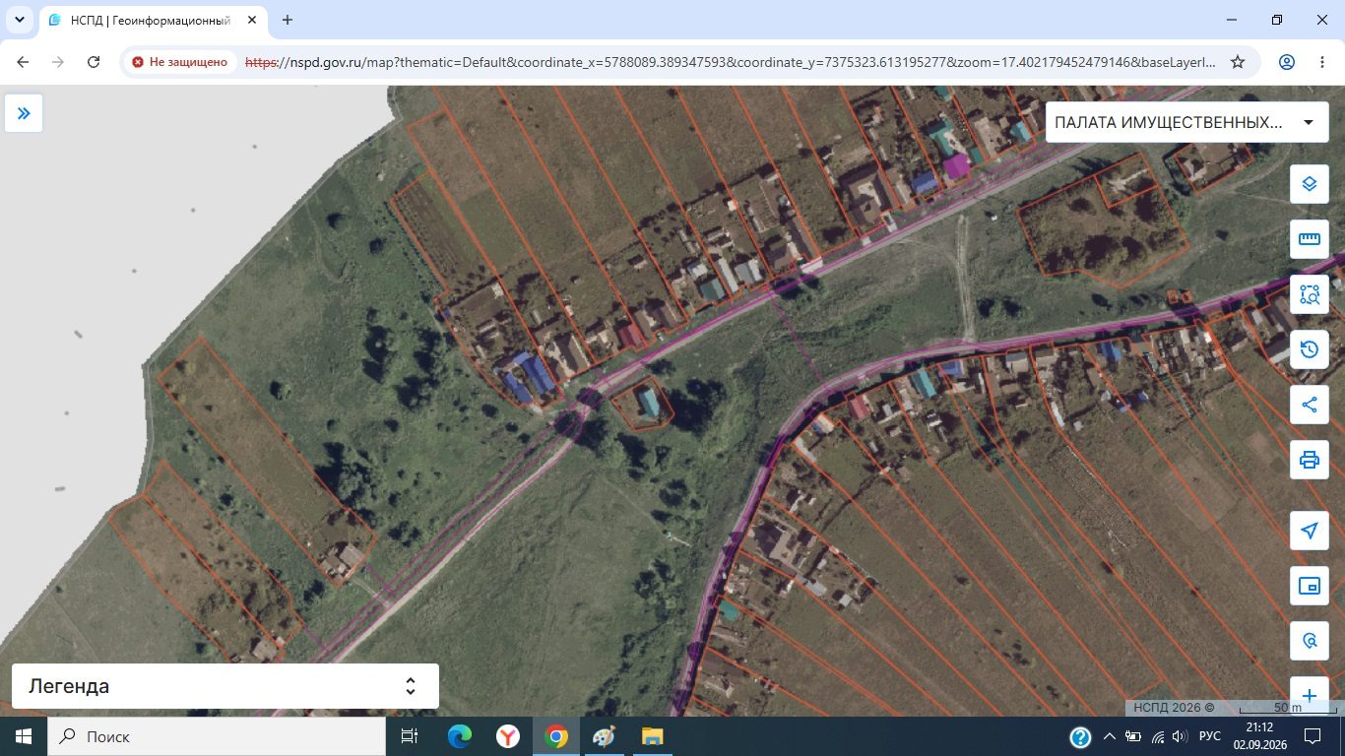Open the map layers panel icon

point(1309,184)
